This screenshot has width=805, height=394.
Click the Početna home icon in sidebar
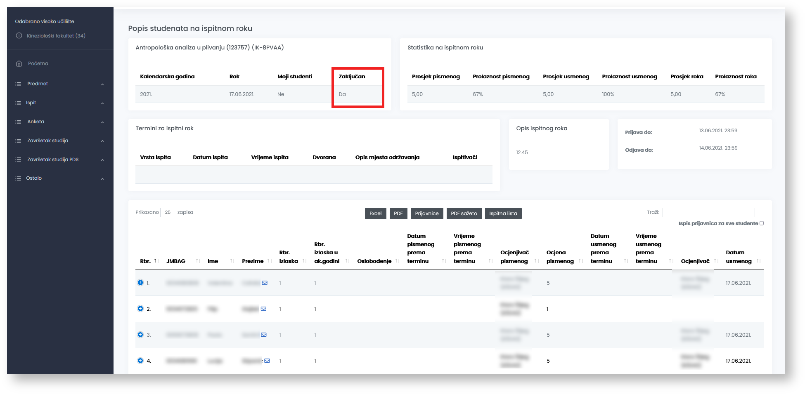tap(19, 63)
